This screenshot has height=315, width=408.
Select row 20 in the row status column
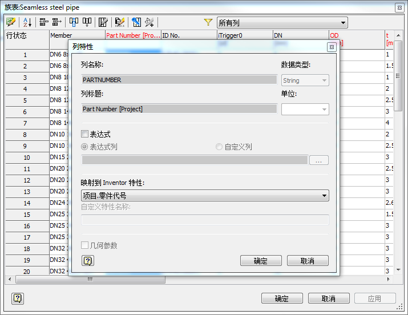[x=27, y=271]
